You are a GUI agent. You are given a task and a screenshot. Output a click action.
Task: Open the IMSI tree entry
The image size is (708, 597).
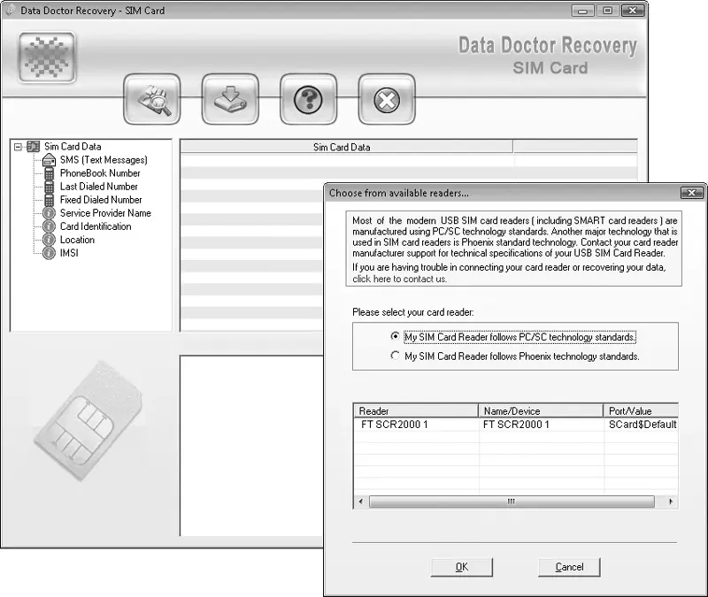pos(70,253)
